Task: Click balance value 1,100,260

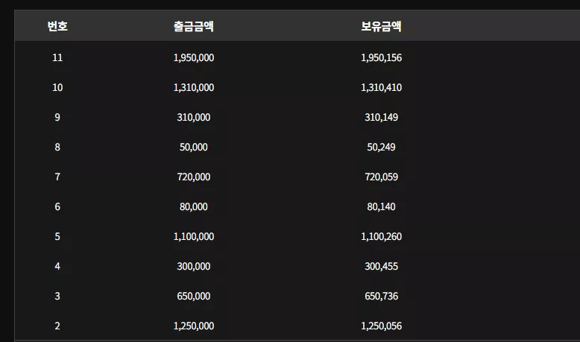Action: tap(381, 237)
